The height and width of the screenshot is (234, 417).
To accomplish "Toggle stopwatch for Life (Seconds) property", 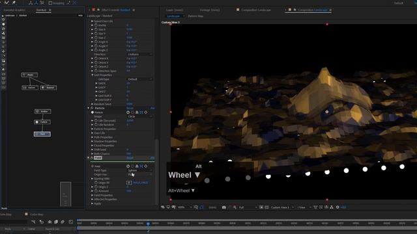I will pos(96,121).
